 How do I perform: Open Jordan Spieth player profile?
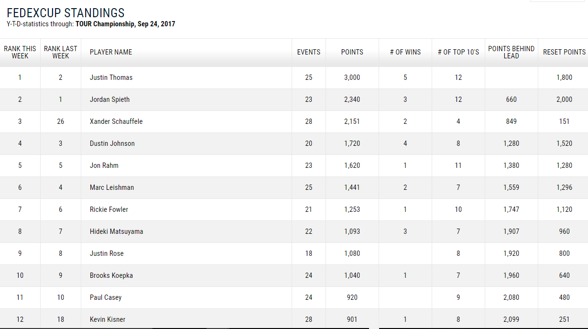[110, 99]
